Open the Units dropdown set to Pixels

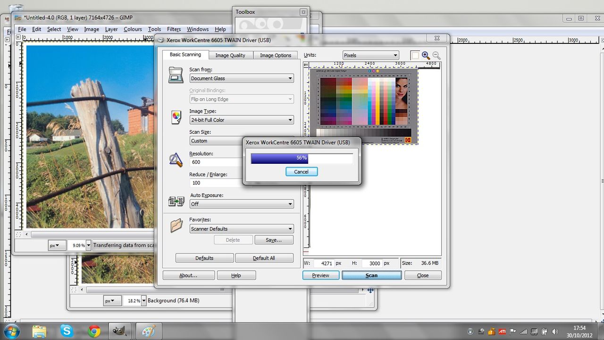point(370,55)
